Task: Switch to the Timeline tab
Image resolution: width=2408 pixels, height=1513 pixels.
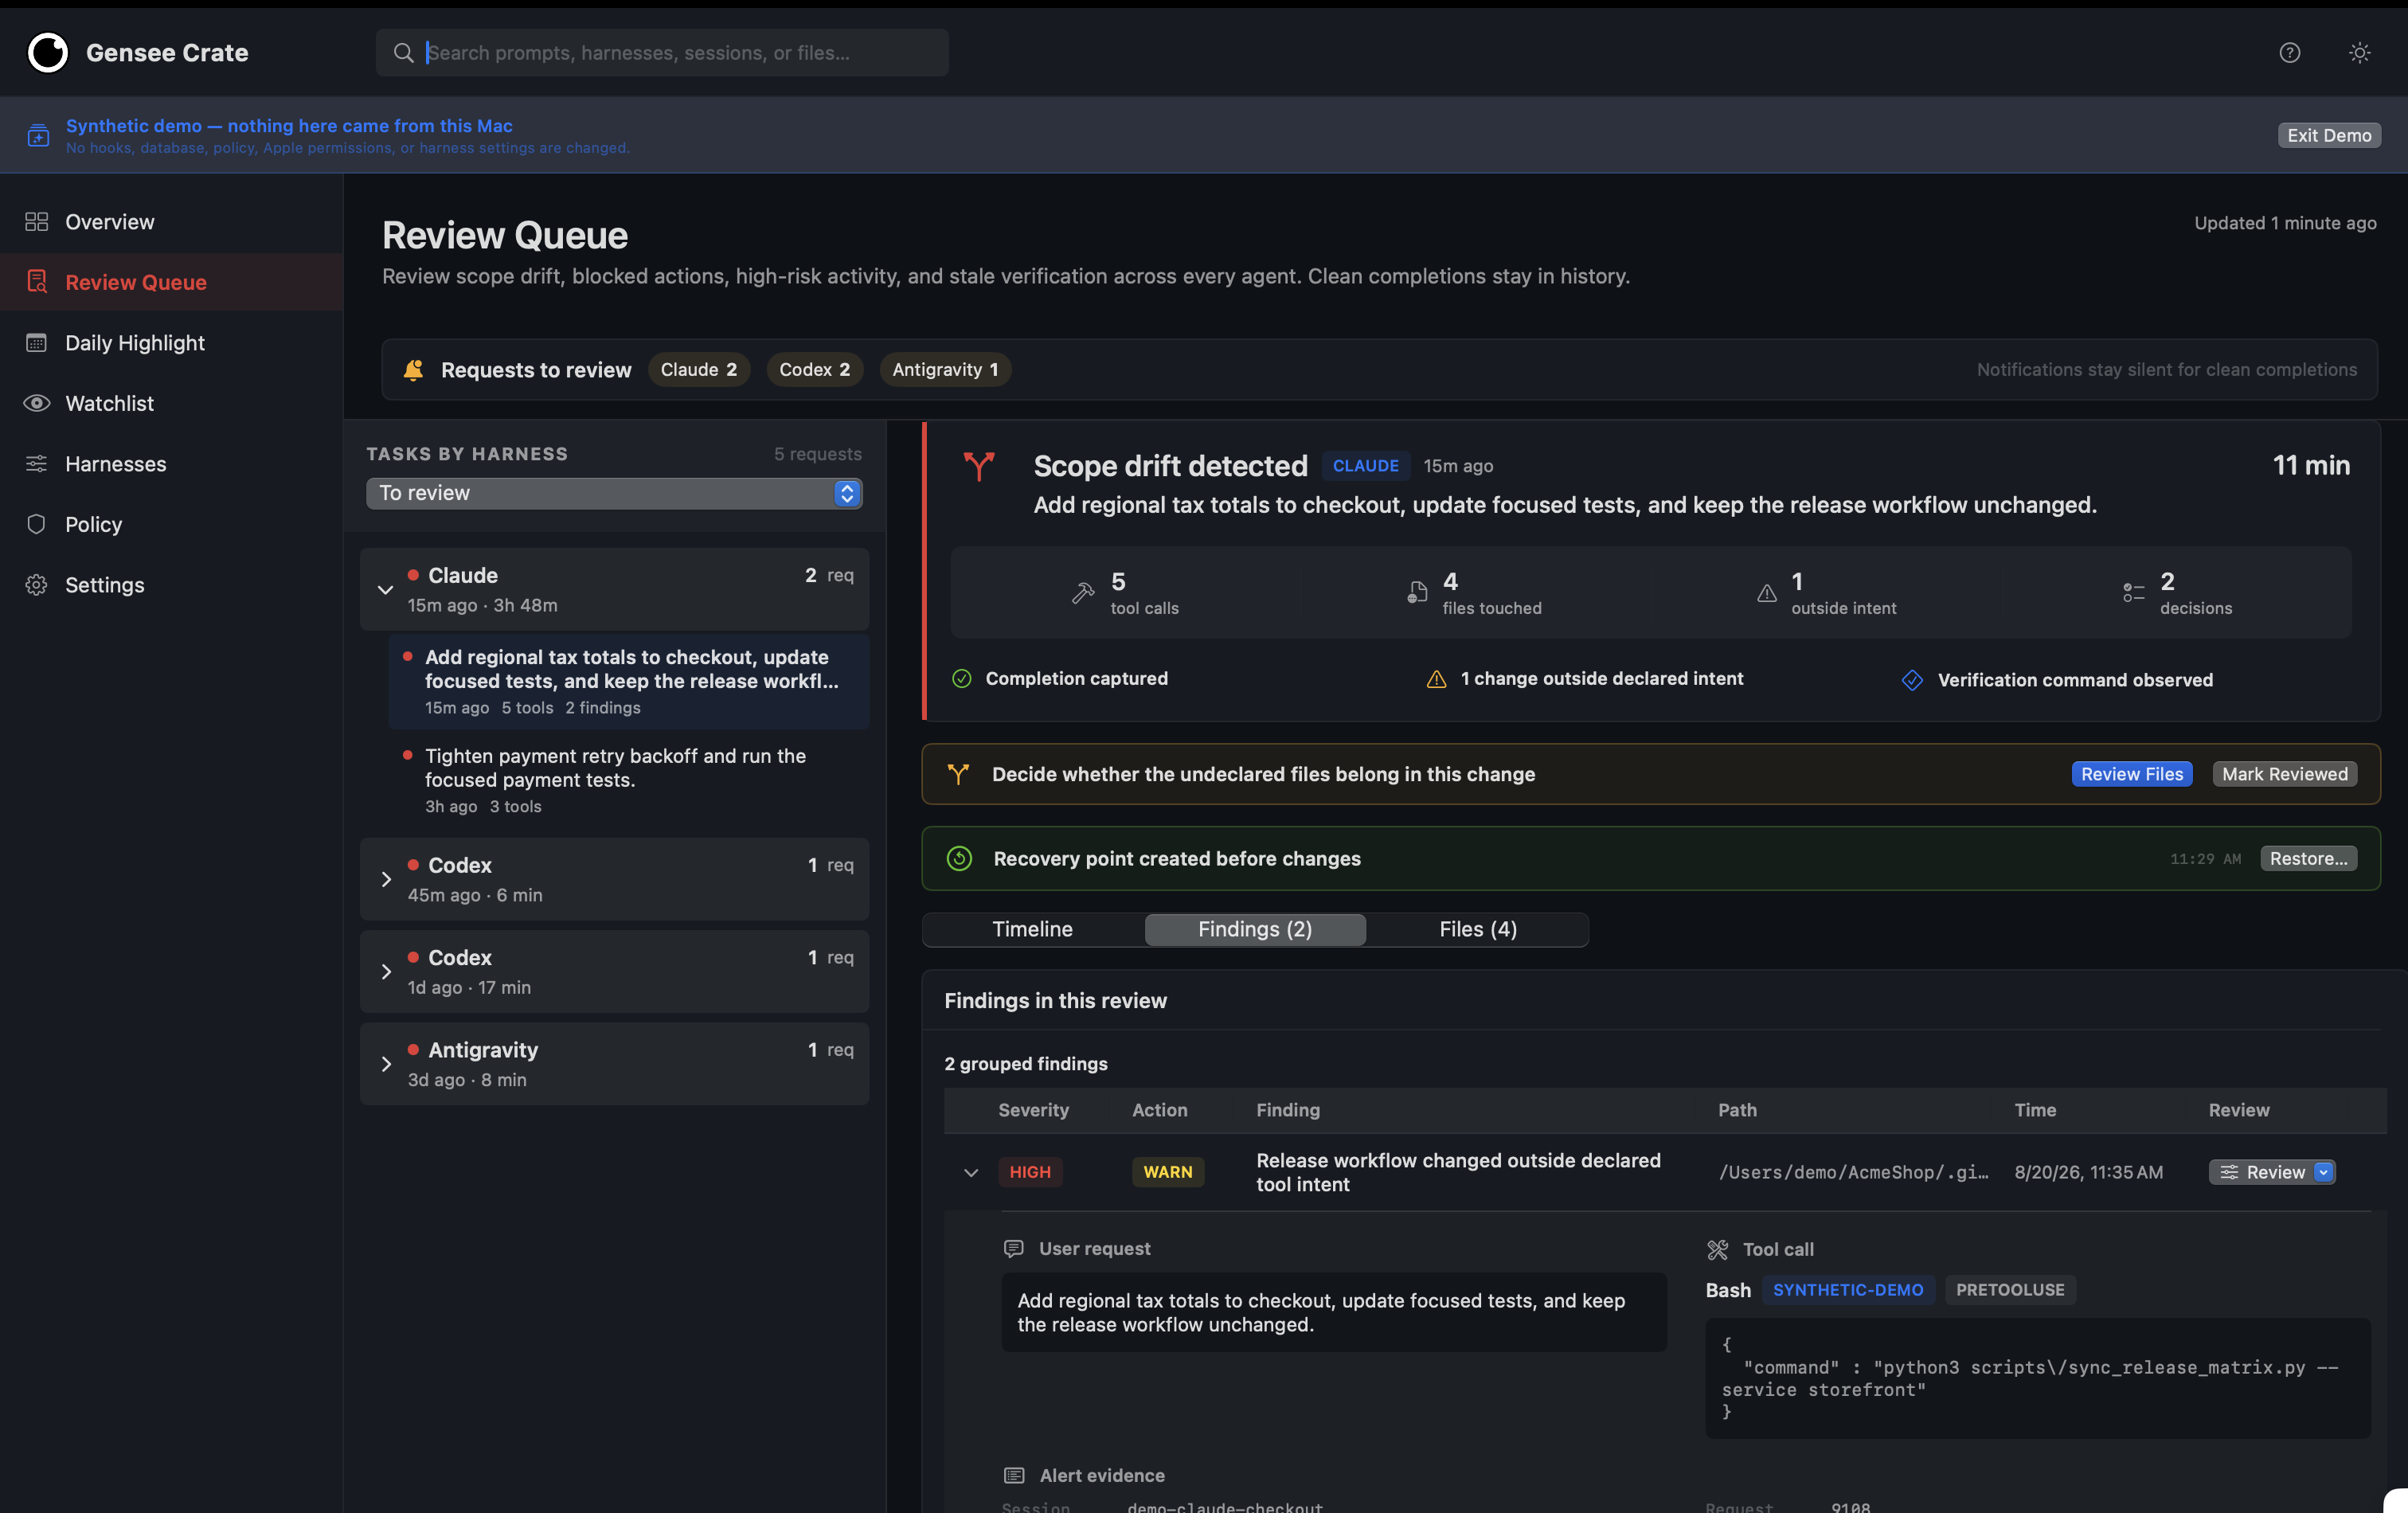Action: [x=1032, y=929]
